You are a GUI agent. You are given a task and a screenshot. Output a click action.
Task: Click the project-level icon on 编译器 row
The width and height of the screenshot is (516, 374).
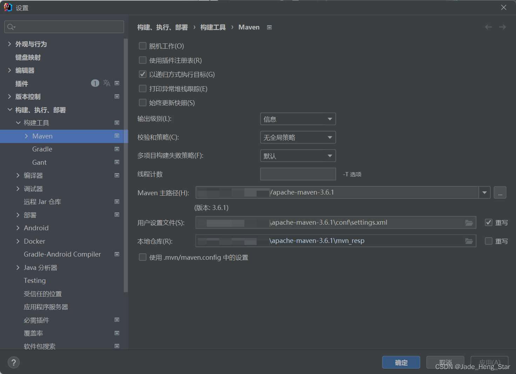[x=117, y=175]
